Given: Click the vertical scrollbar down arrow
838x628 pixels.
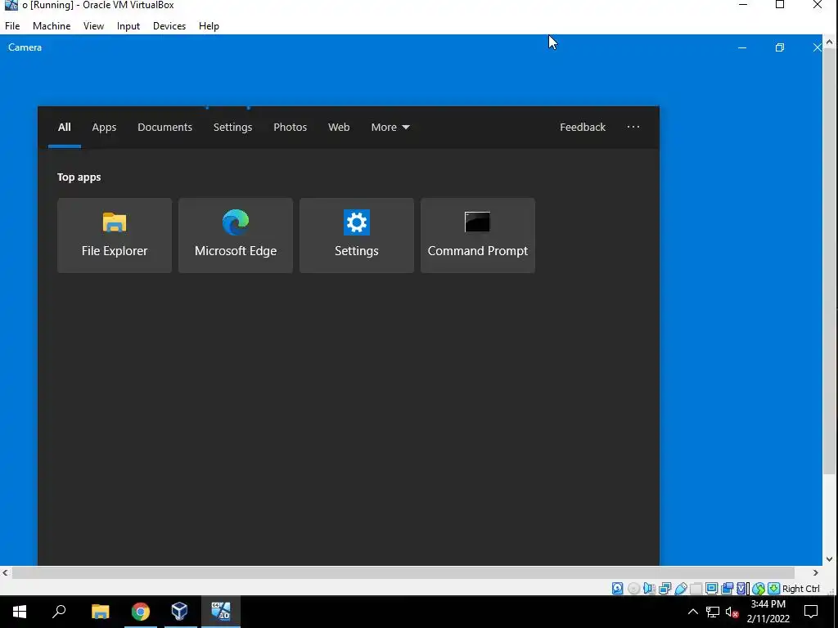Looking at the screenshot, I should pos(830,559).
